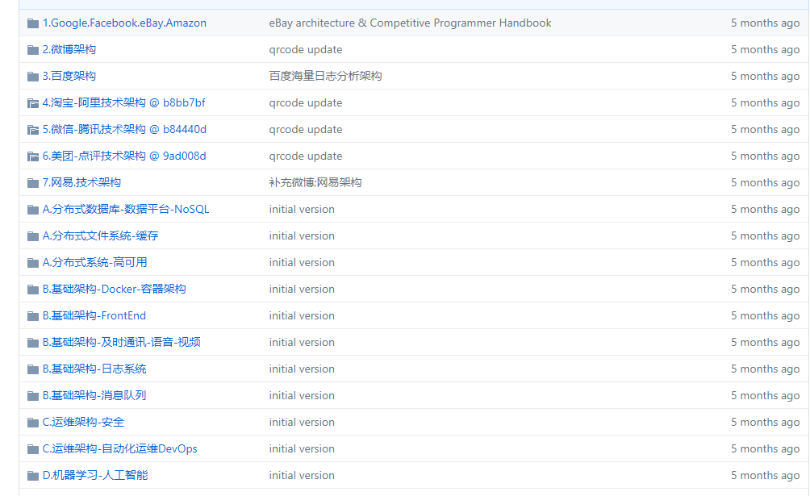This screenshot has width=810, height=496.
Task: Open the D.机器学习-人工智能 folder
Action: tap(95, 475)
